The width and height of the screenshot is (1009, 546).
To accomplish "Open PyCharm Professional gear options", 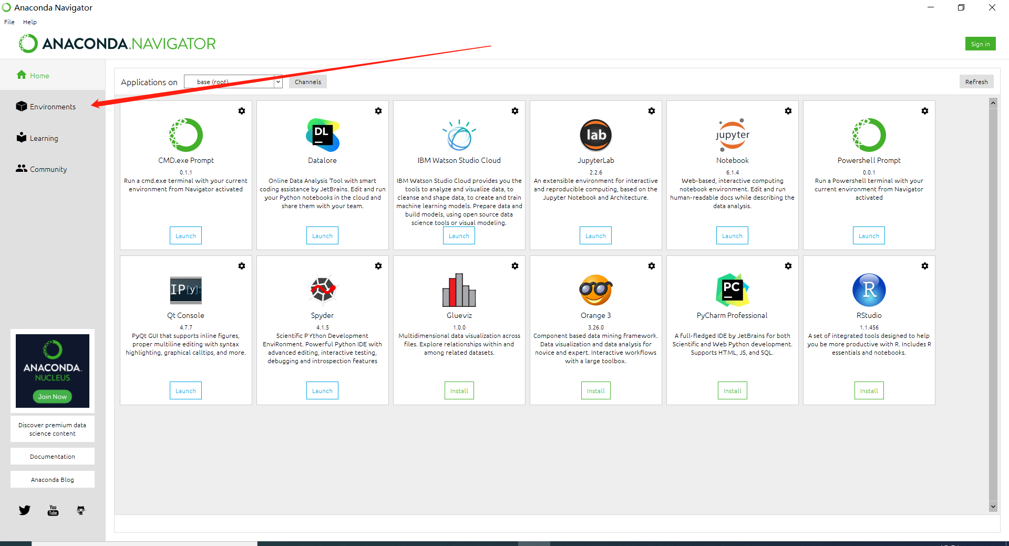I will 788,266.
